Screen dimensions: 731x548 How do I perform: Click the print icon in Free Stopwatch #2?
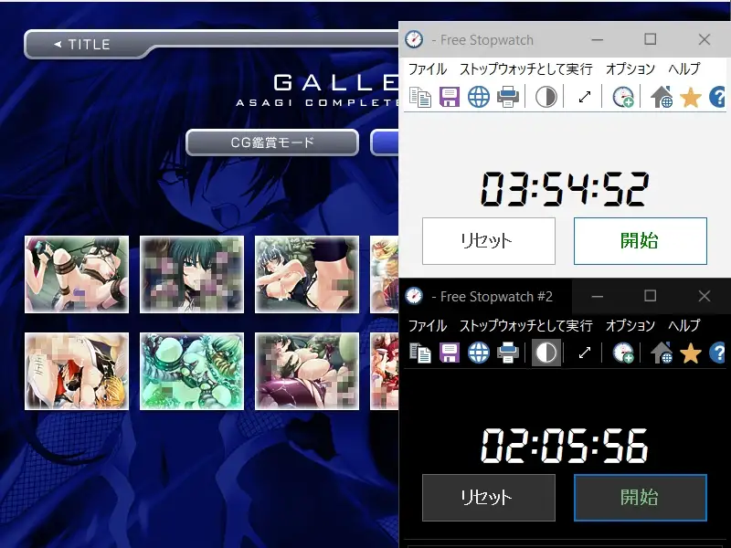coord(508,353)
